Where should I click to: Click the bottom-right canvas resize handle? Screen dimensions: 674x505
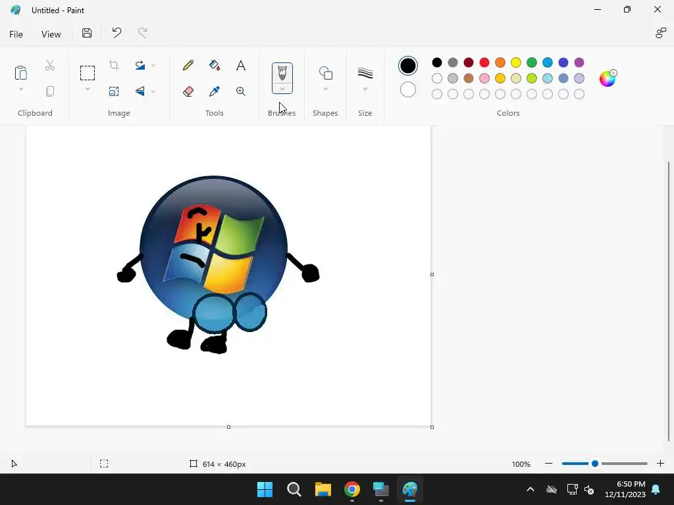click(432, 427)
